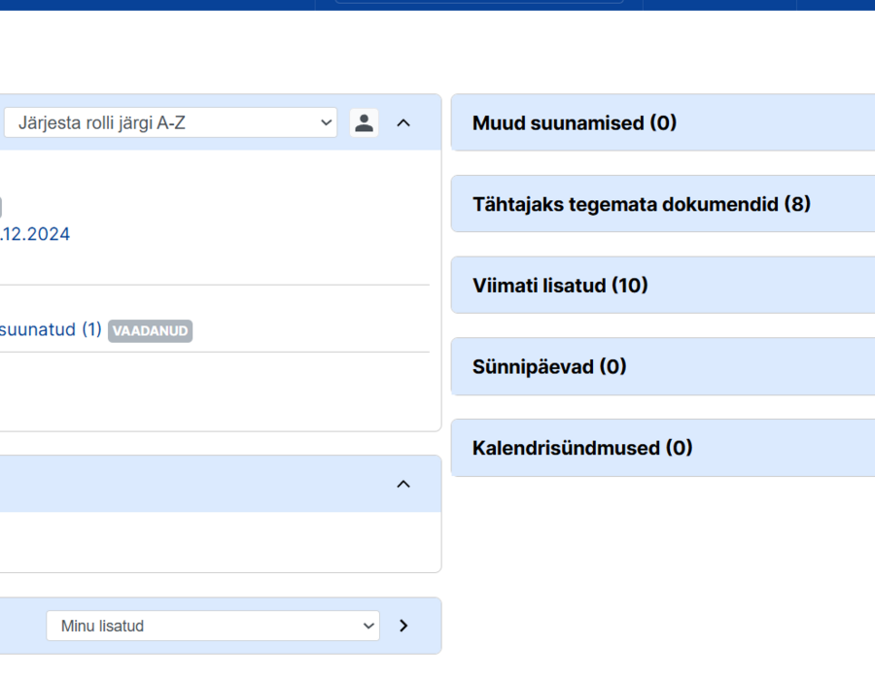Click the "VAADANUD" badge
Viewport: 875px width, 680px height.
pyautogui.click(x=150, y=330)
